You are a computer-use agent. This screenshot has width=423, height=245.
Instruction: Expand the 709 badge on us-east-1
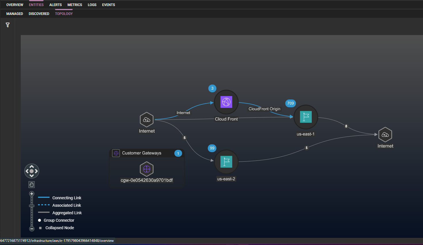(x=290, y=103)
